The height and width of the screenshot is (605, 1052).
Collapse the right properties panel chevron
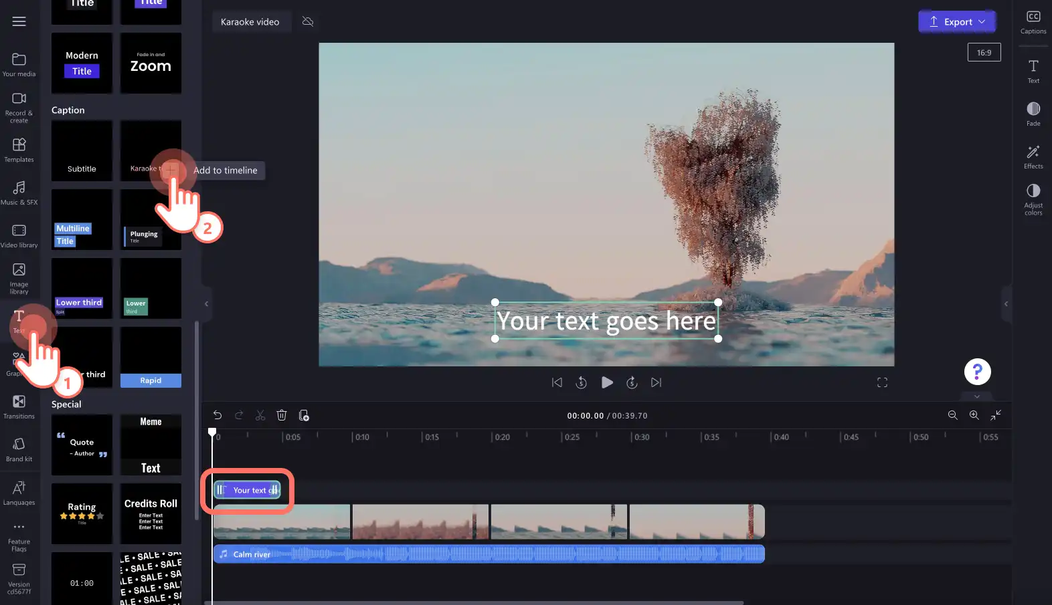coord(1006,304)
